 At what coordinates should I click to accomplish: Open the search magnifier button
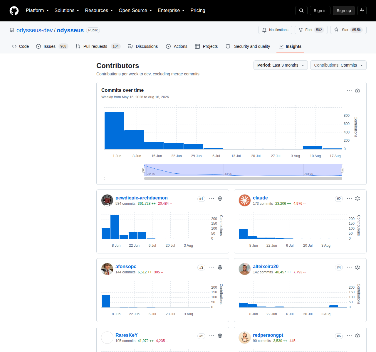(x=301, y=11)
